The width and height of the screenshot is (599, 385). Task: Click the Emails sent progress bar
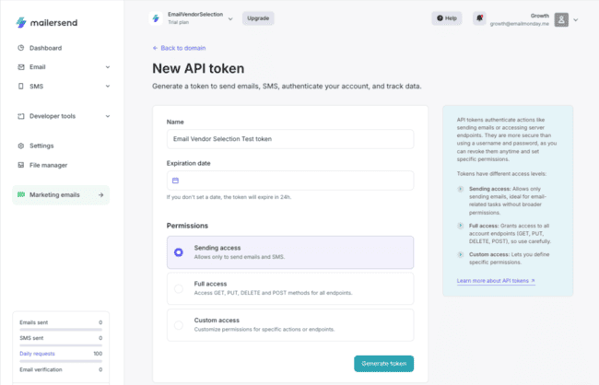click(61, 329)
